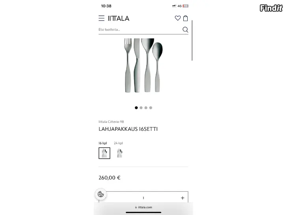
Task: Tap the iittala.com address bar
Action: (x=143, y=207)
